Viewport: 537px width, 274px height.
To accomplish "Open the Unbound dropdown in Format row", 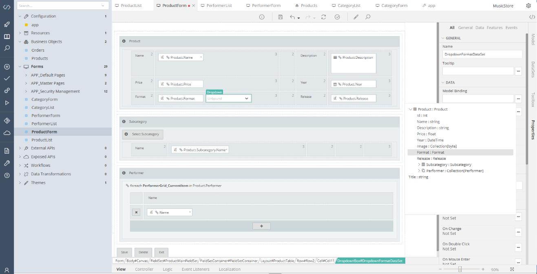I will [228, 98].
